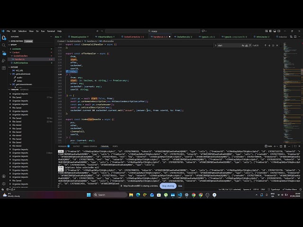Viewport: 303px width, 227px height.
Task: Open Source Control view in activity bar
Action: click(x=4, y=53)
